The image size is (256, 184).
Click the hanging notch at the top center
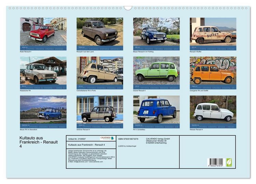pyautogui.click(x=128, y=8)
